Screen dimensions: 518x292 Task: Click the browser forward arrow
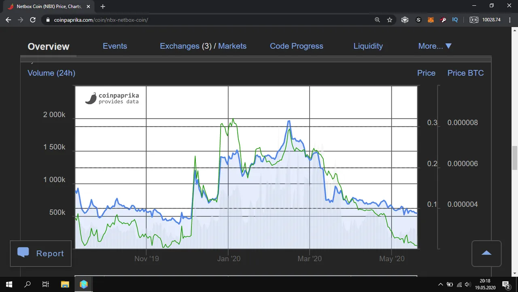click(21, 20)
